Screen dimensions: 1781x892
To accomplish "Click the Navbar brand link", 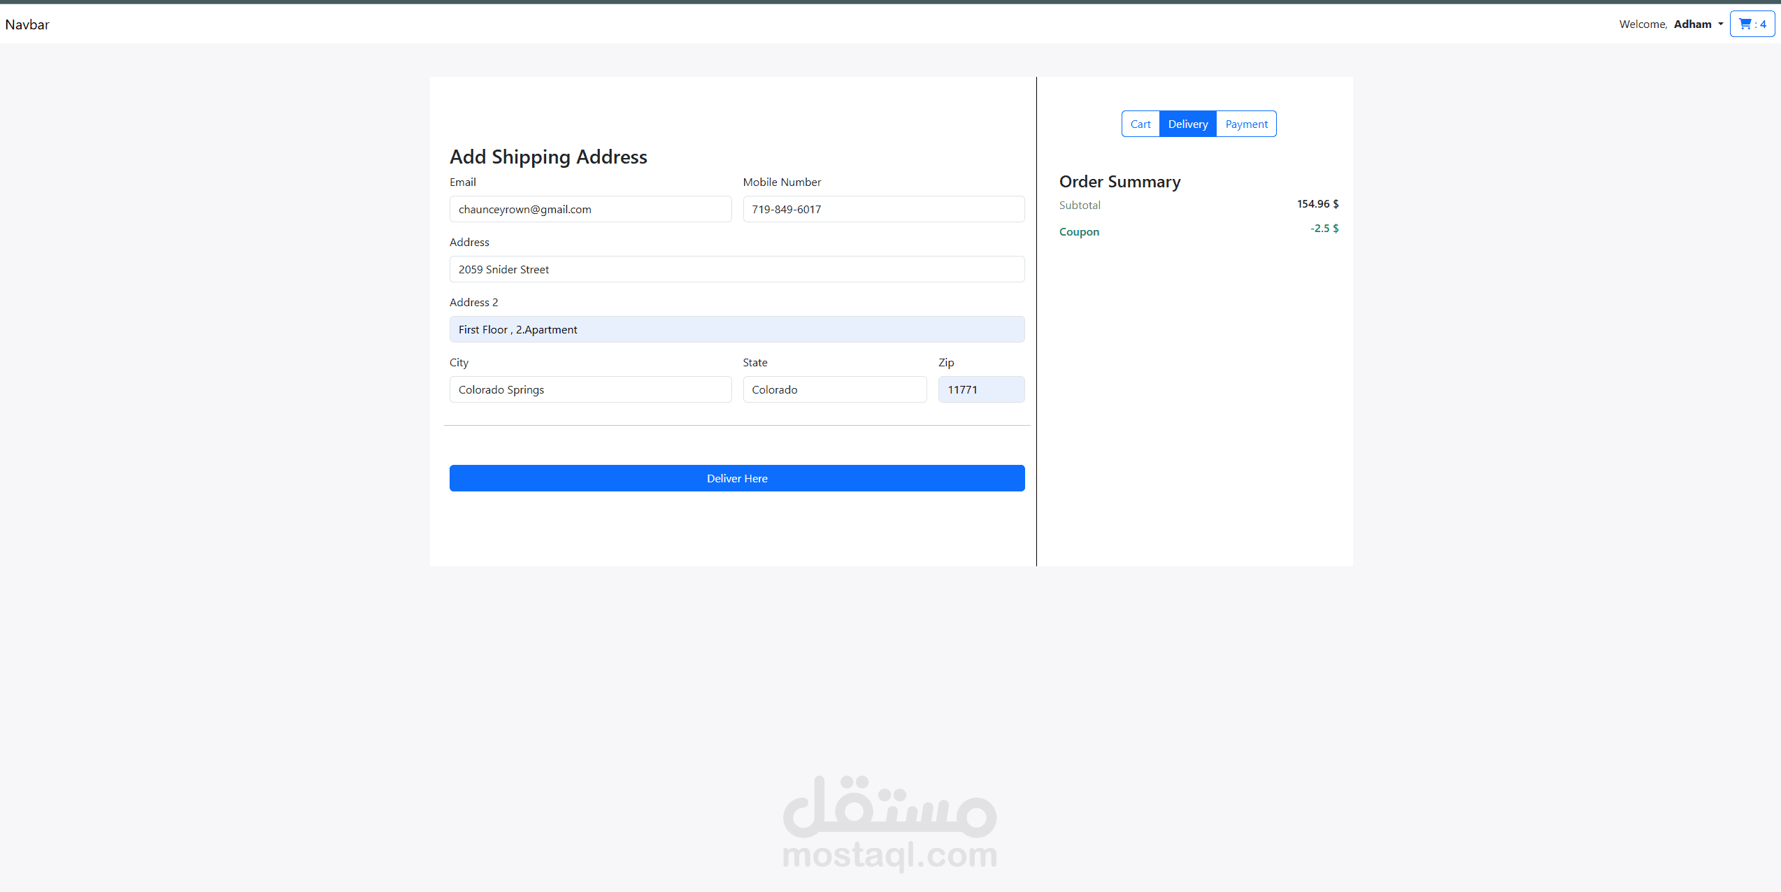I will click(x=27, y=24).
